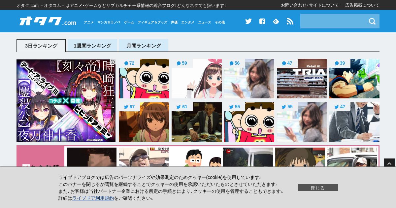Click the Twitter bird icon showing 61
396x208 pixels.
click(x=179, y=107)
